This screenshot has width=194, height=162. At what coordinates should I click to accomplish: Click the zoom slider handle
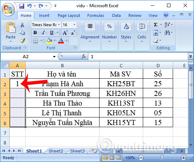(x=162, y=157)
